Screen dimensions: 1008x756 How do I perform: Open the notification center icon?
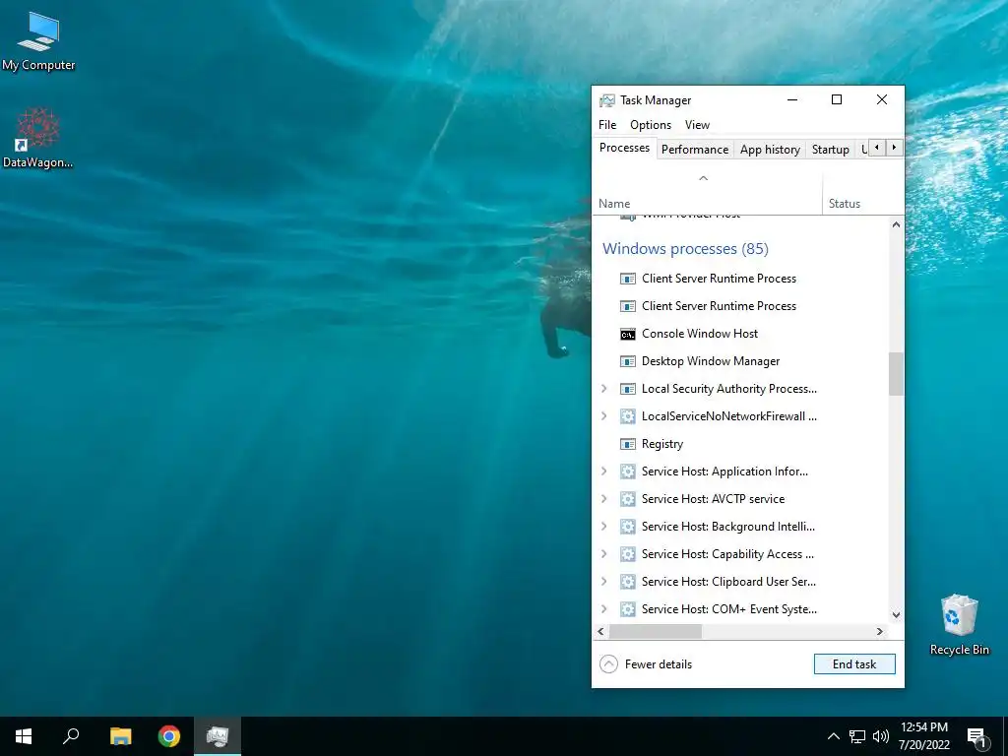pyautogui.click(x=977, y=737)
